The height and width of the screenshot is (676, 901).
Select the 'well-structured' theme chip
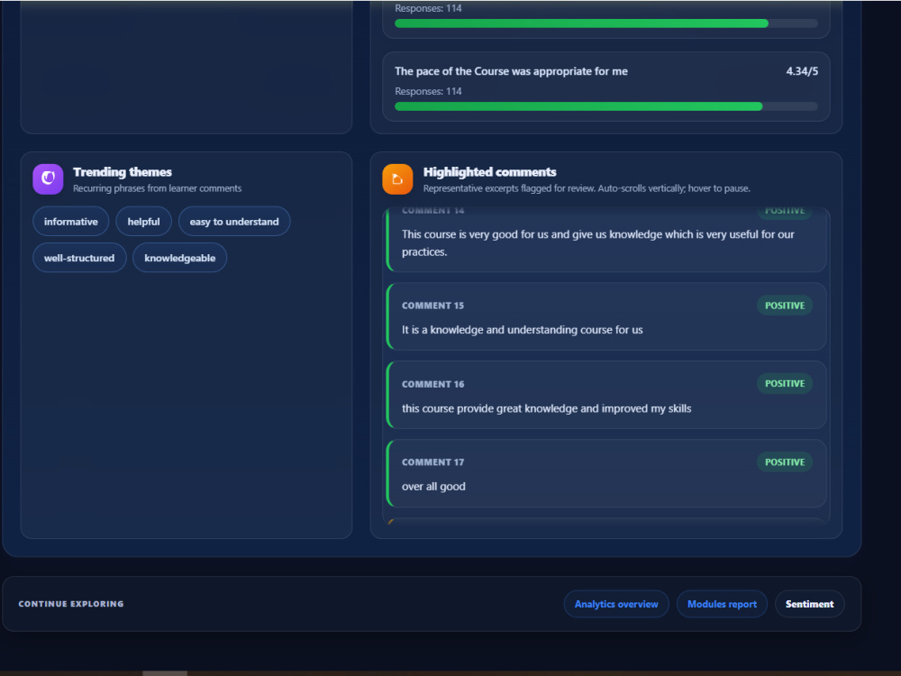79,258
